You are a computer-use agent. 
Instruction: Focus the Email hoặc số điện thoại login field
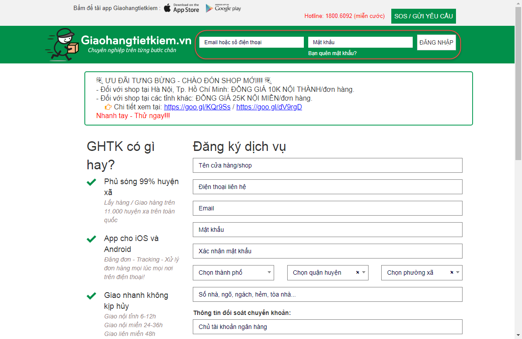click(x=251, y=42)
